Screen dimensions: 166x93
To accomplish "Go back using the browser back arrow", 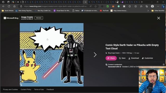I will point(3,6).
